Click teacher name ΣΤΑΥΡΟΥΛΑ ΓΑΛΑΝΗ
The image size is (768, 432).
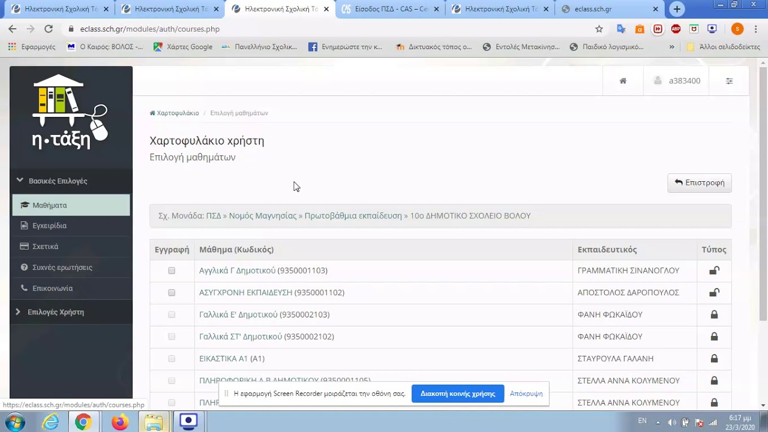(616, 359)
